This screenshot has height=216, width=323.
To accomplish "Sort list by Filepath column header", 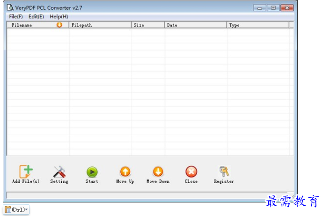I will click(x=100, y=25).
